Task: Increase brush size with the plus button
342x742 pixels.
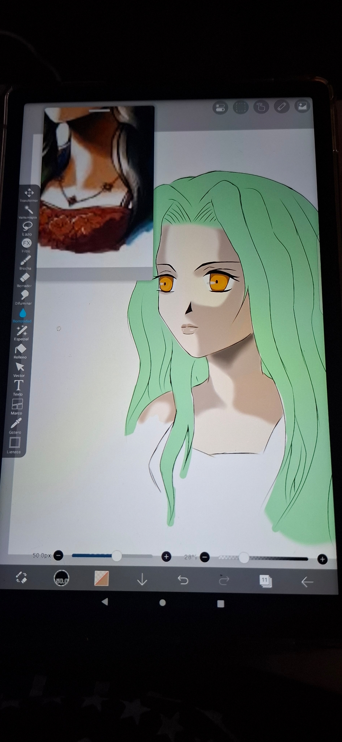Action: click(x=166, y=556)
